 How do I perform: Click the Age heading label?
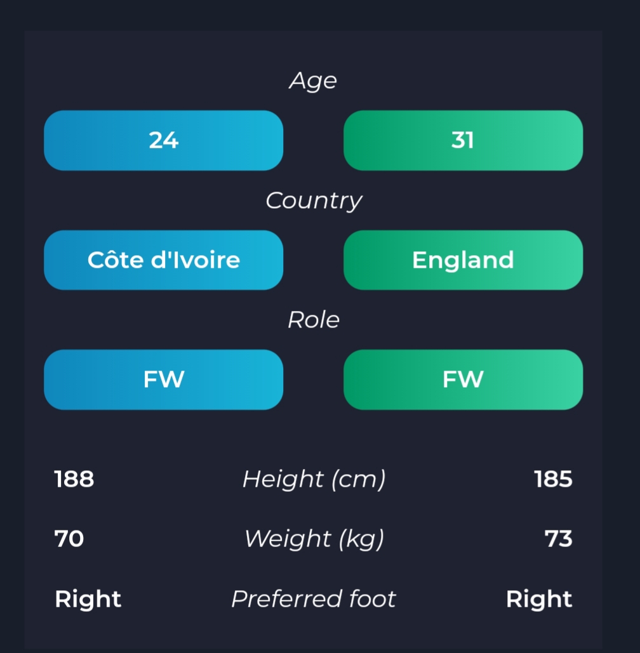point(313,81)
